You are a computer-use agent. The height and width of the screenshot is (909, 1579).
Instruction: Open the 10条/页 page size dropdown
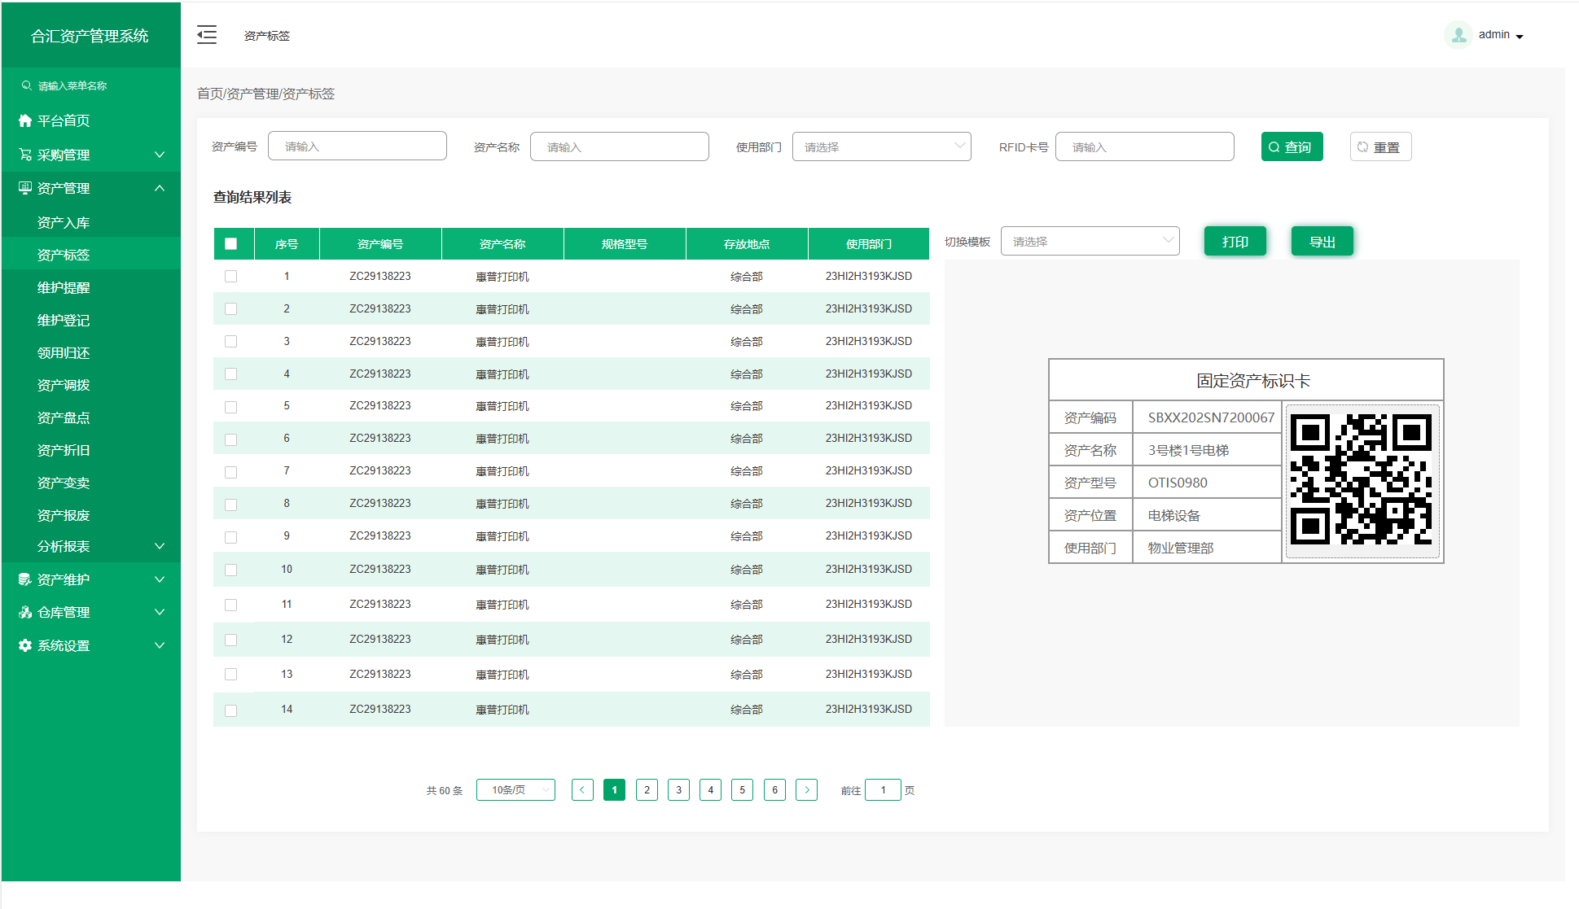pyautogui.click(x=515, y=790)
